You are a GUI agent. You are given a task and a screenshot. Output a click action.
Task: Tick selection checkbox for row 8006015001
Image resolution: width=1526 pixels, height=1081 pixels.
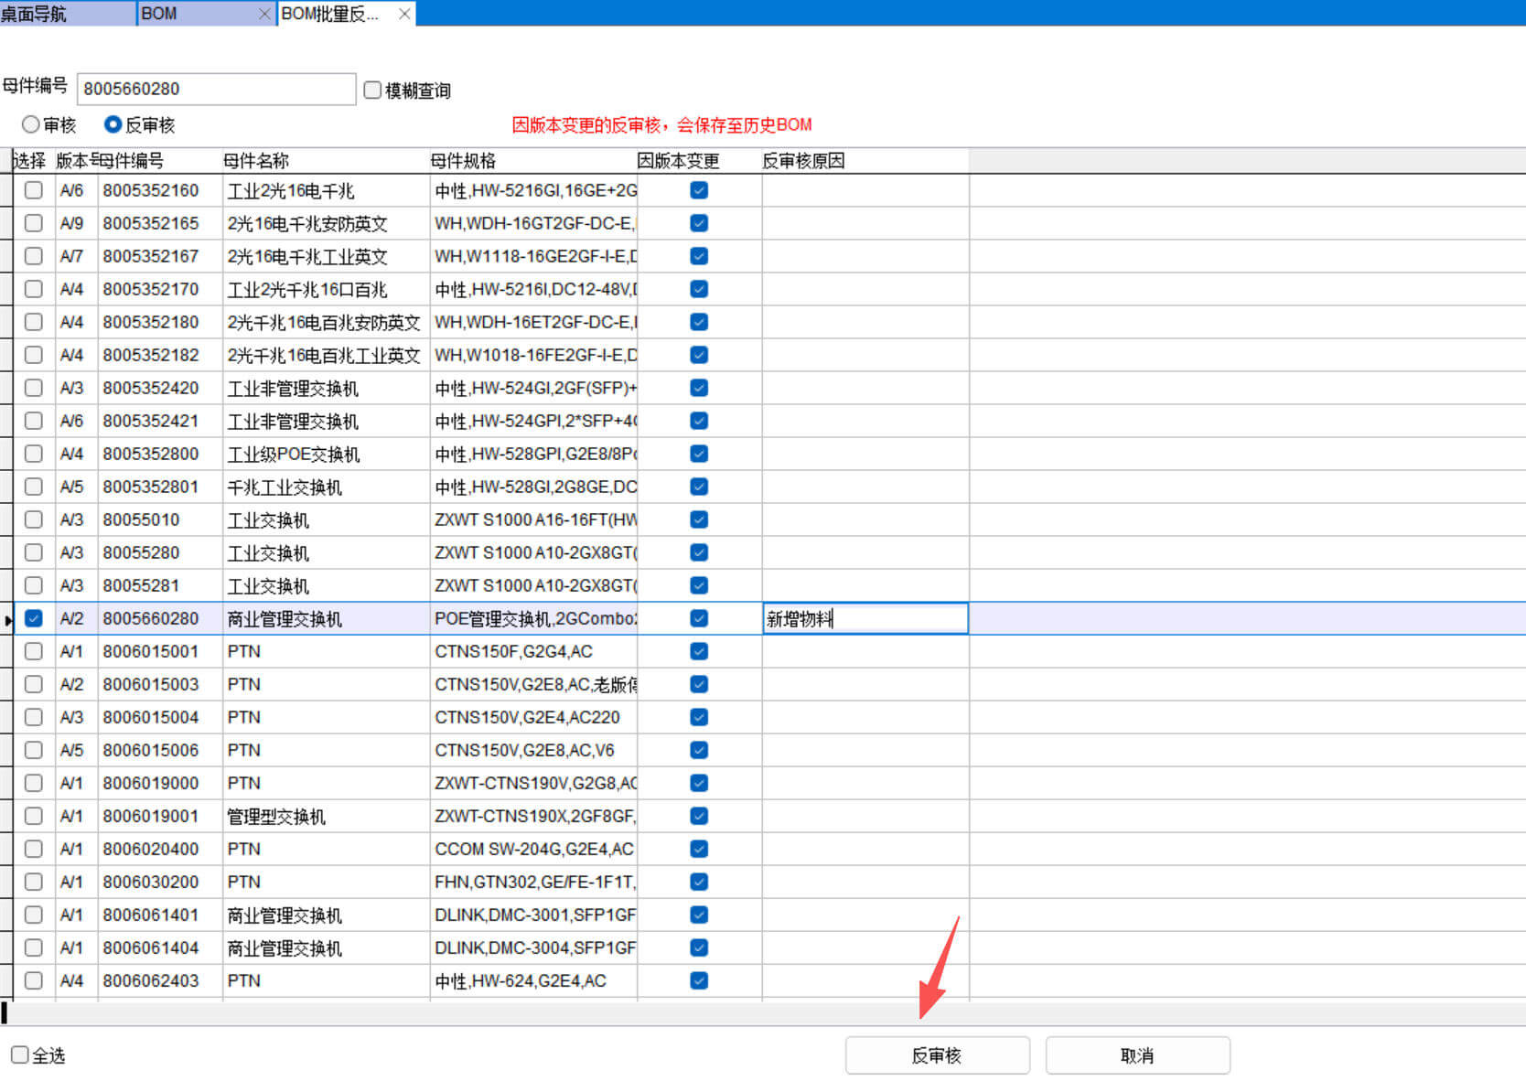pyautogui.click(x=34, y=651)
